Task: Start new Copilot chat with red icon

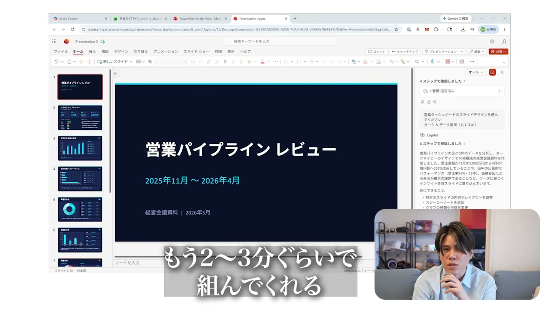Action: (x=493, y=72)
